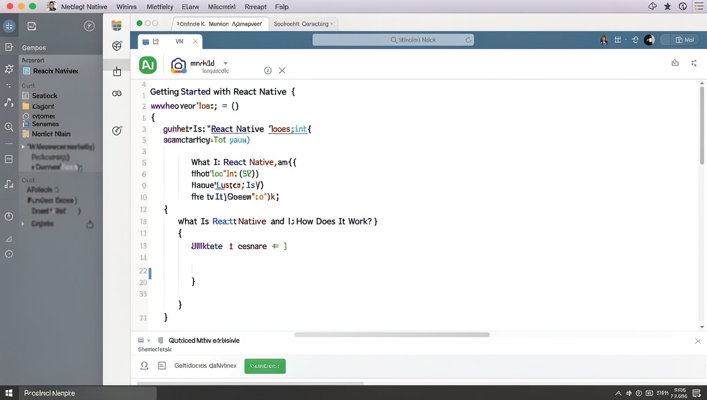Click the search field Stinoim Nelok

point(393,40)
